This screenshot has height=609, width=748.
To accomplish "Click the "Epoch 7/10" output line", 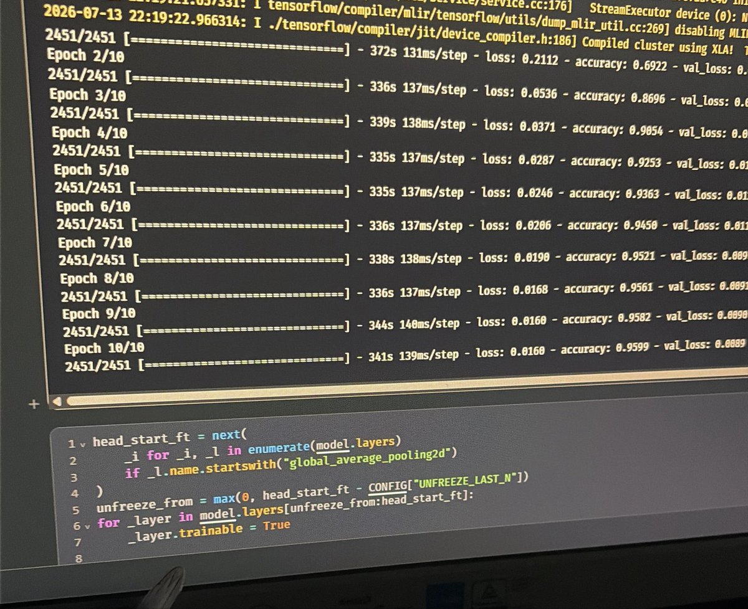I will tap(96, 243).
